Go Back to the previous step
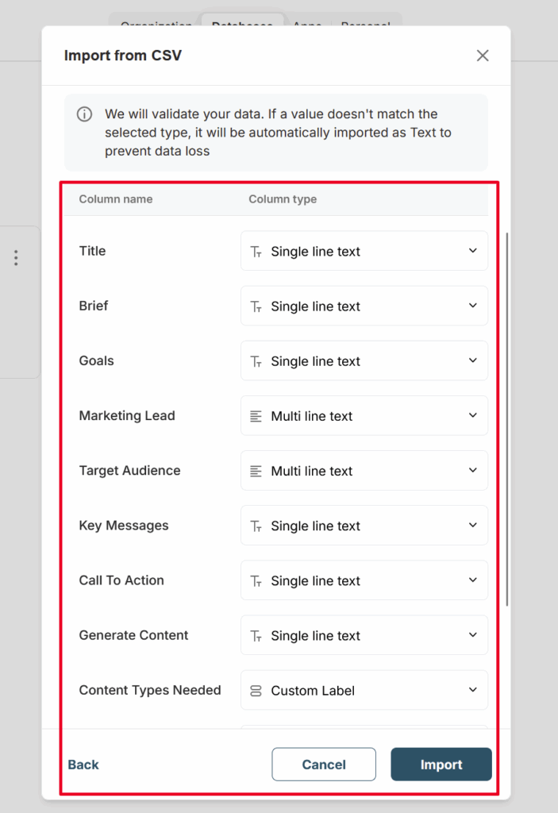This screenshot has height=813, width=558. point(83,765)
